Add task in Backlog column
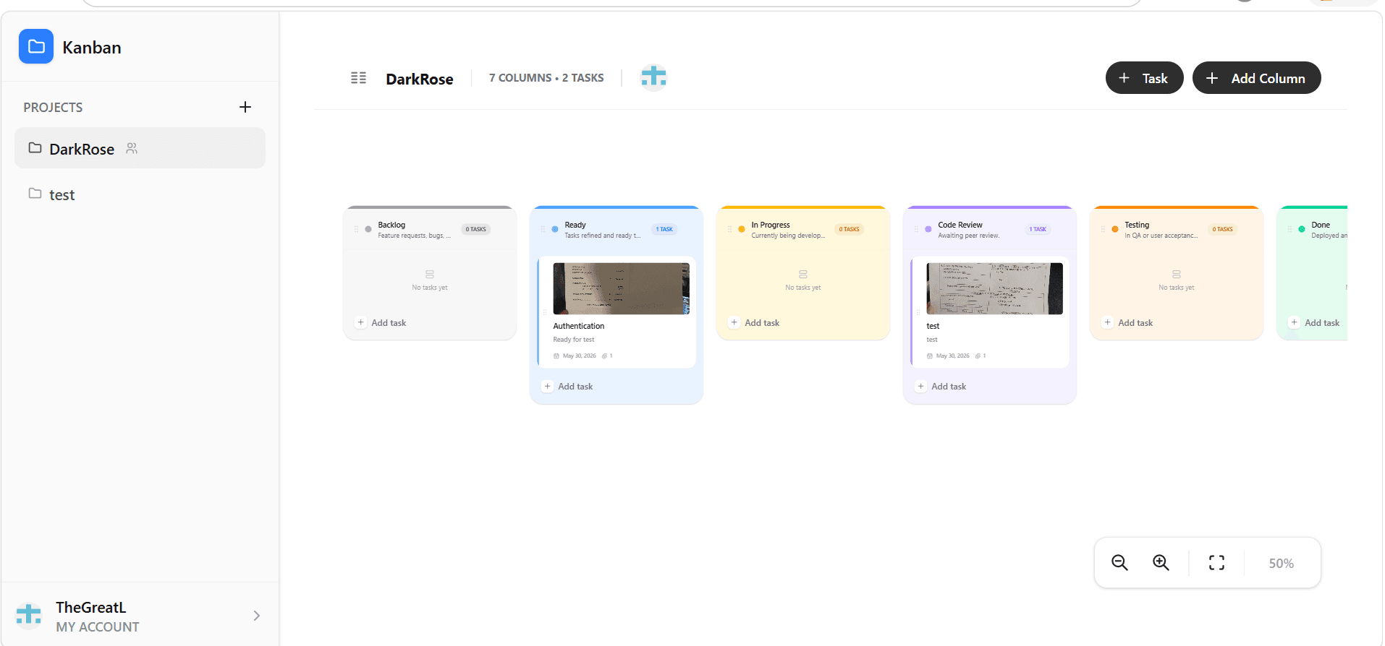 (x=381, y=322)
